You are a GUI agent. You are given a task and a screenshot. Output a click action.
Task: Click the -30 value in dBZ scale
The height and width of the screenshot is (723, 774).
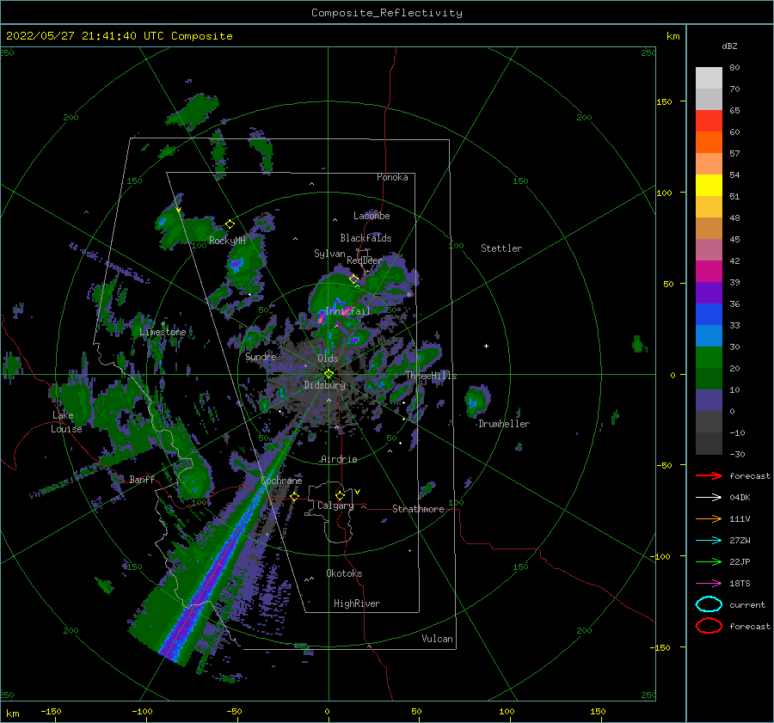[x=737, y=454]
